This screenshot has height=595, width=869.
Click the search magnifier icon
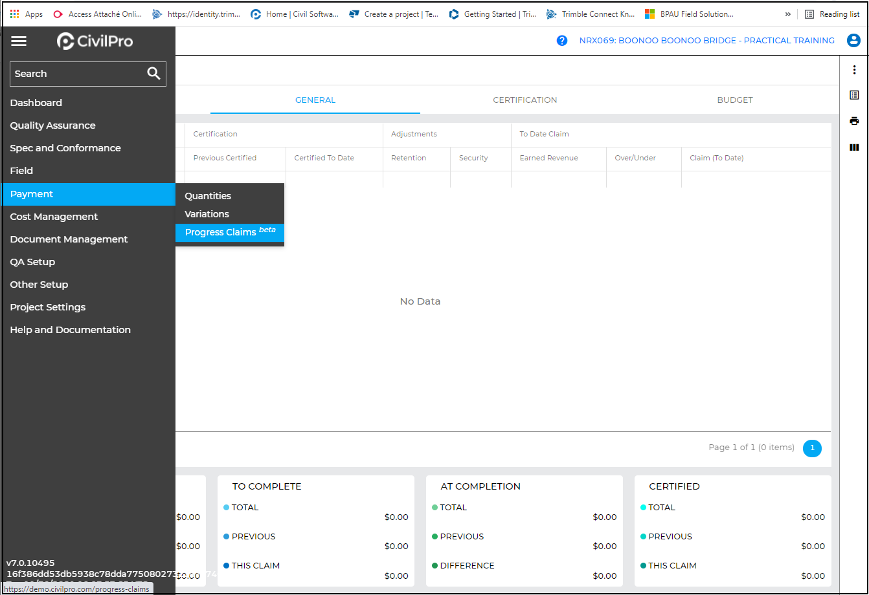(x=153, y=74)
